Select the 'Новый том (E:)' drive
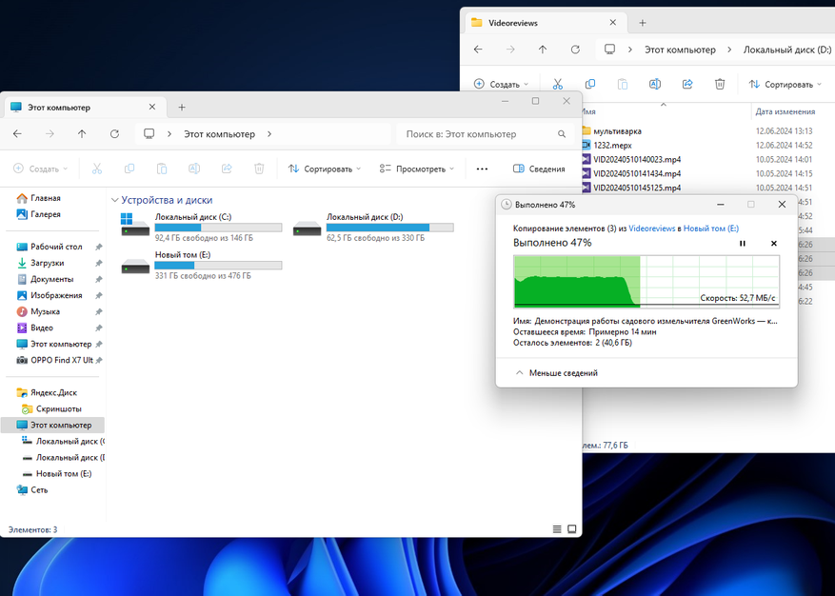Screen dimensions: 835x596 [202, 265]
